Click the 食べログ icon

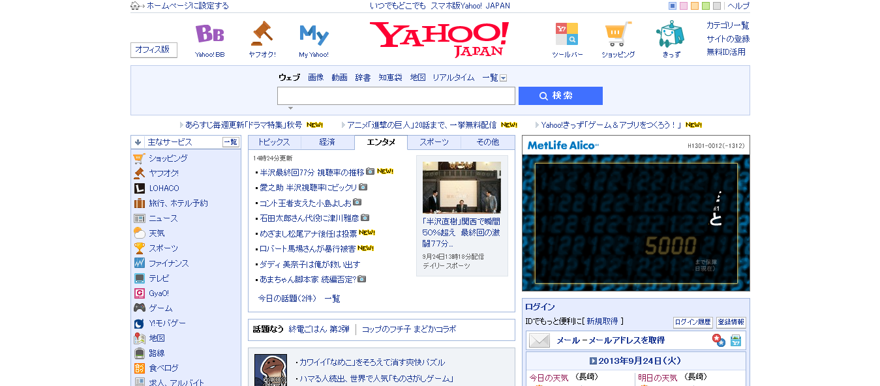coord(139,368)
